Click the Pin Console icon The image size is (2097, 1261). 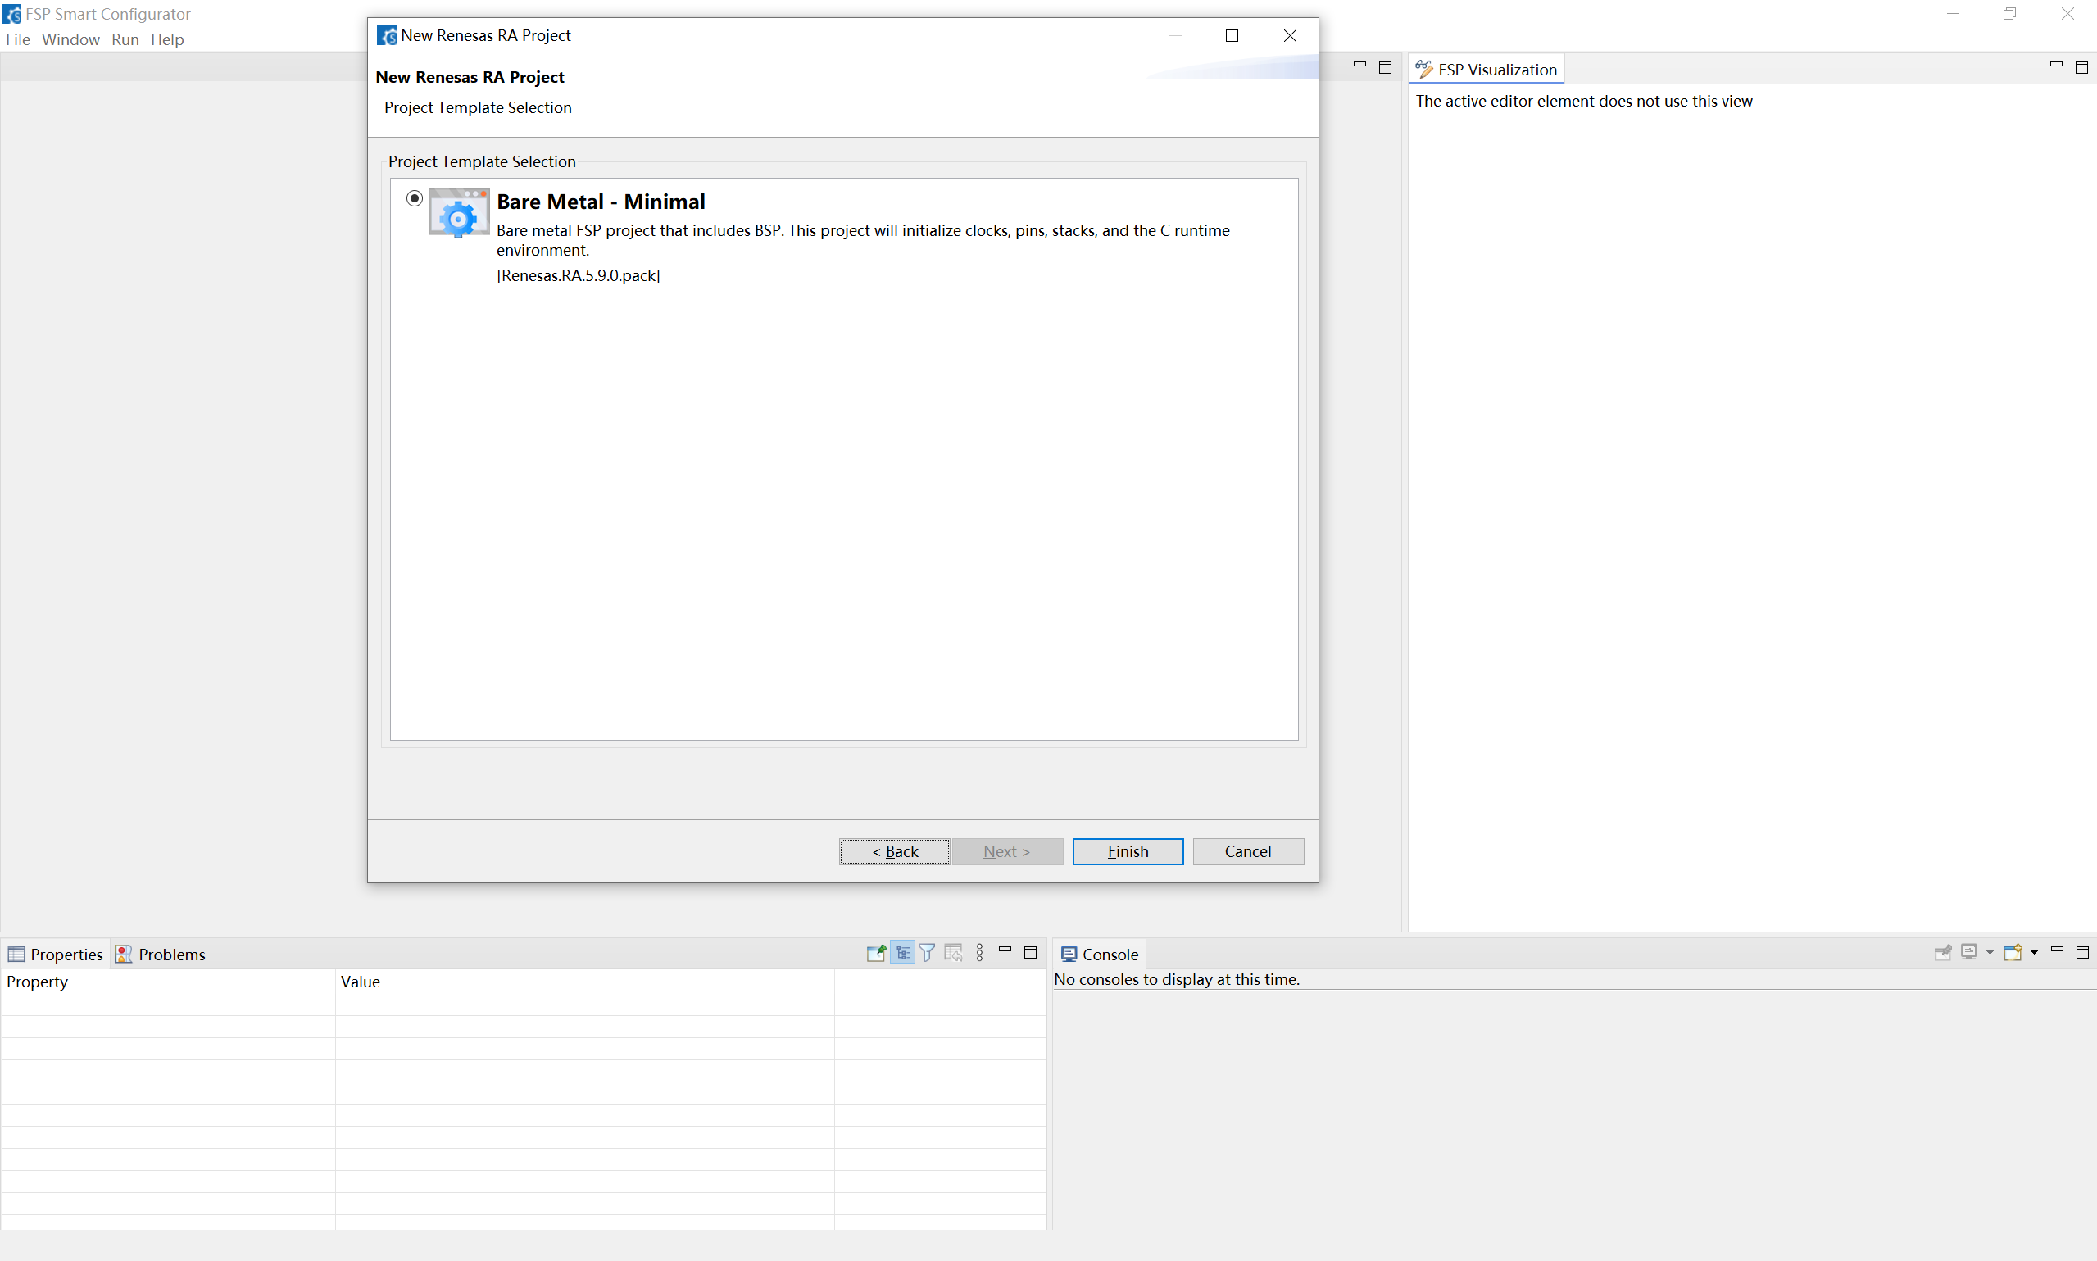(1942, 953)
